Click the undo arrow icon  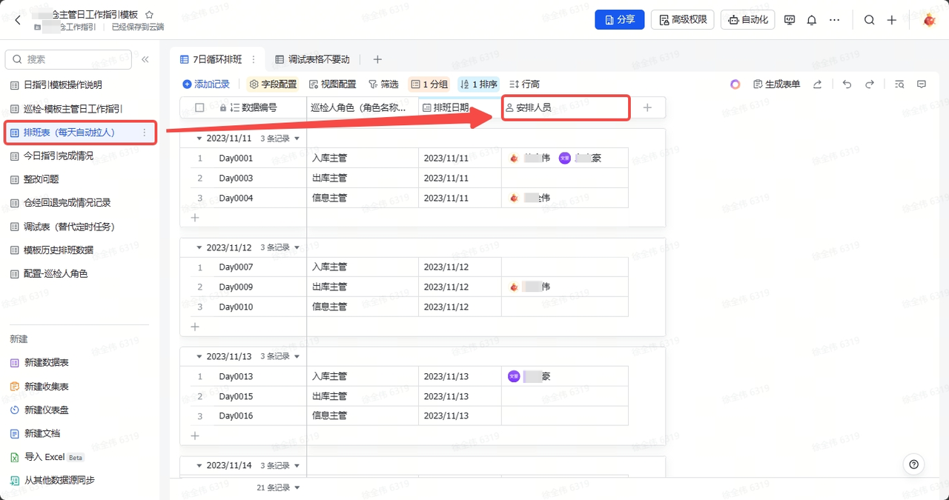847,84
